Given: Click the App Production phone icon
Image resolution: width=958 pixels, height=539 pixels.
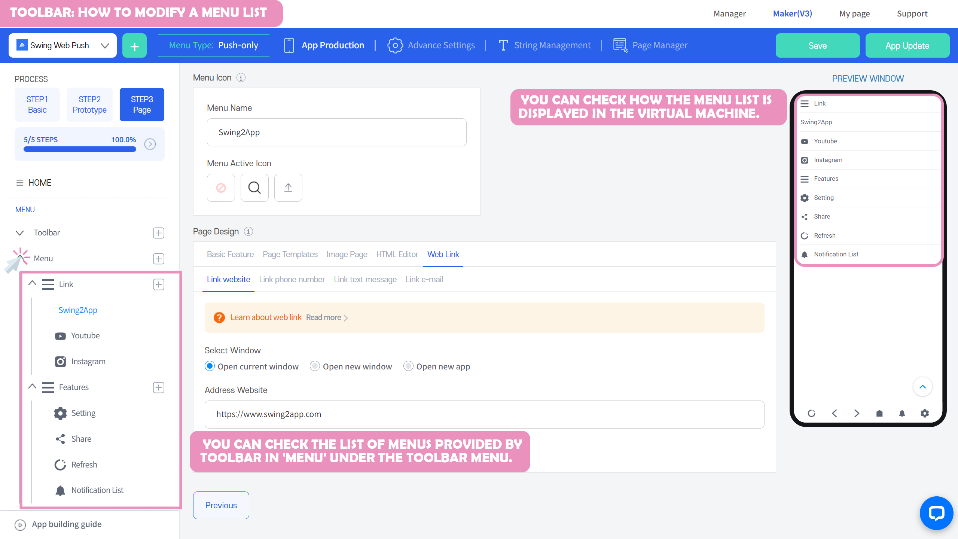Looking at the screenshot, I should click(289, 46).
